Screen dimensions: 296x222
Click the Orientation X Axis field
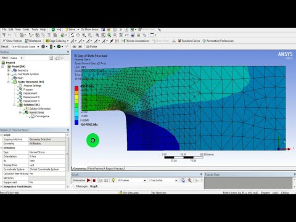pos(47,157)
